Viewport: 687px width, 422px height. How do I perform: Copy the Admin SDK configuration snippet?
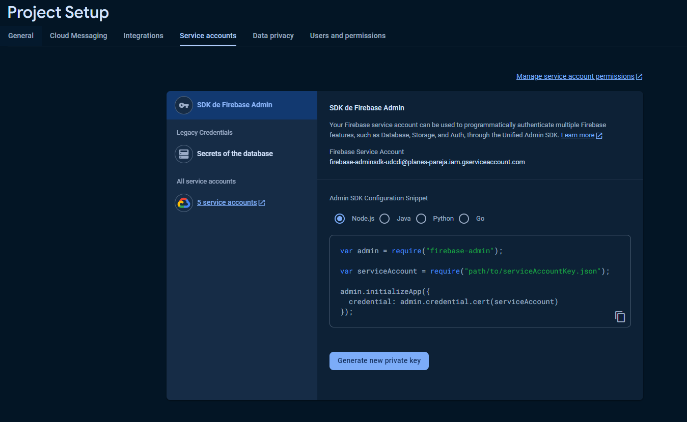pyautogui.click(x=620, y=316)
